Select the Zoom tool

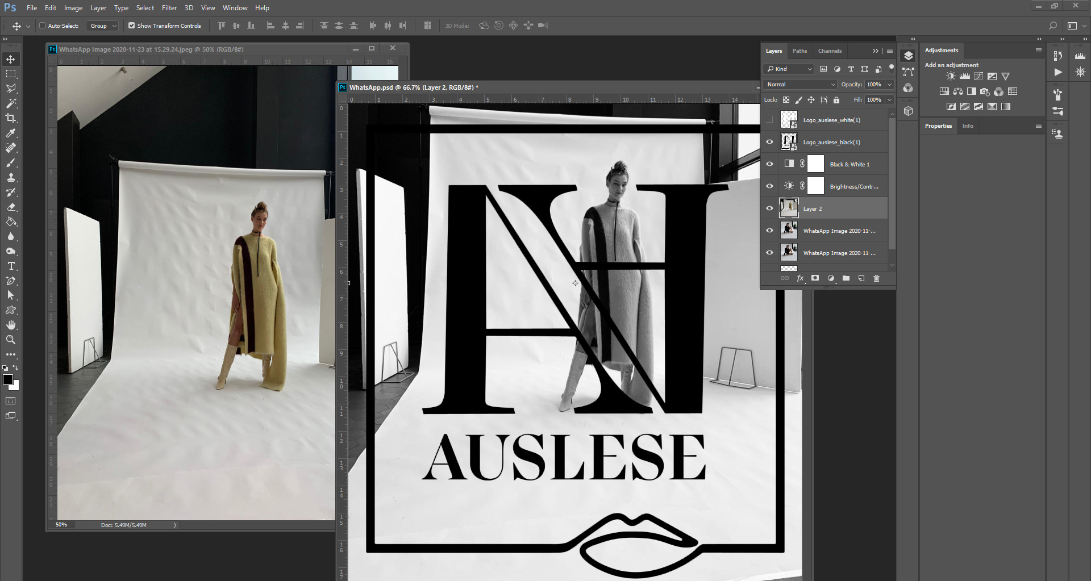(11, 340)
